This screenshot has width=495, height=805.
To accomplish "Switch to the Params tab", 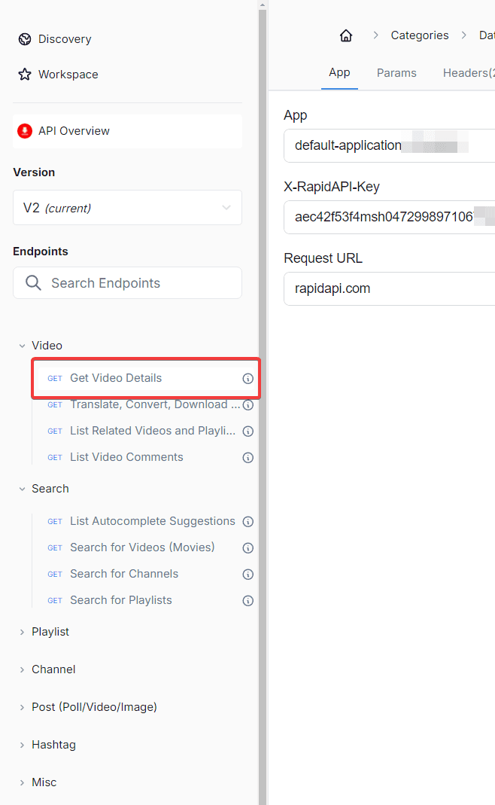I will click(396, 73).
